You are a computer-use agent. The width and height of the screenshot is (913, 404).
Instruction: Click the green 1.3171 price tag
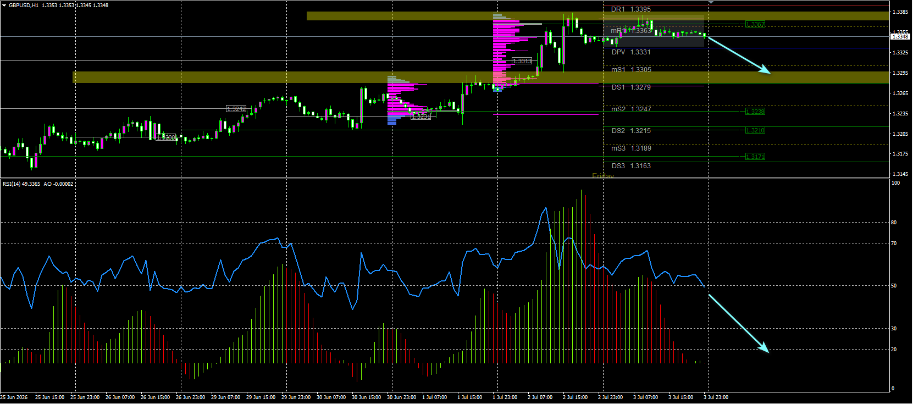pos(755,157)
